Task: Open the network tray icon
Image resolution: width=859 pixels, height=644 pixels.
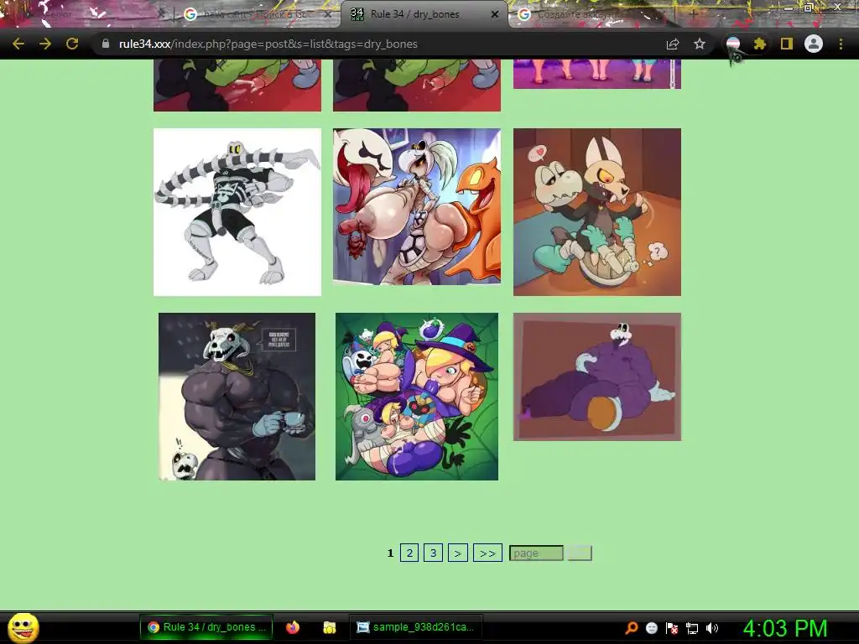Action: point(692,628)
